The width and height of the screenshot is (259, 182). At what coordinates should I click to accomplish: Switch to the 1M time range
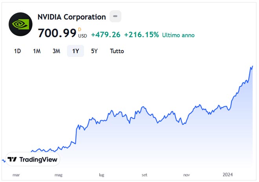pyautogui.click(x=37, y=51)
